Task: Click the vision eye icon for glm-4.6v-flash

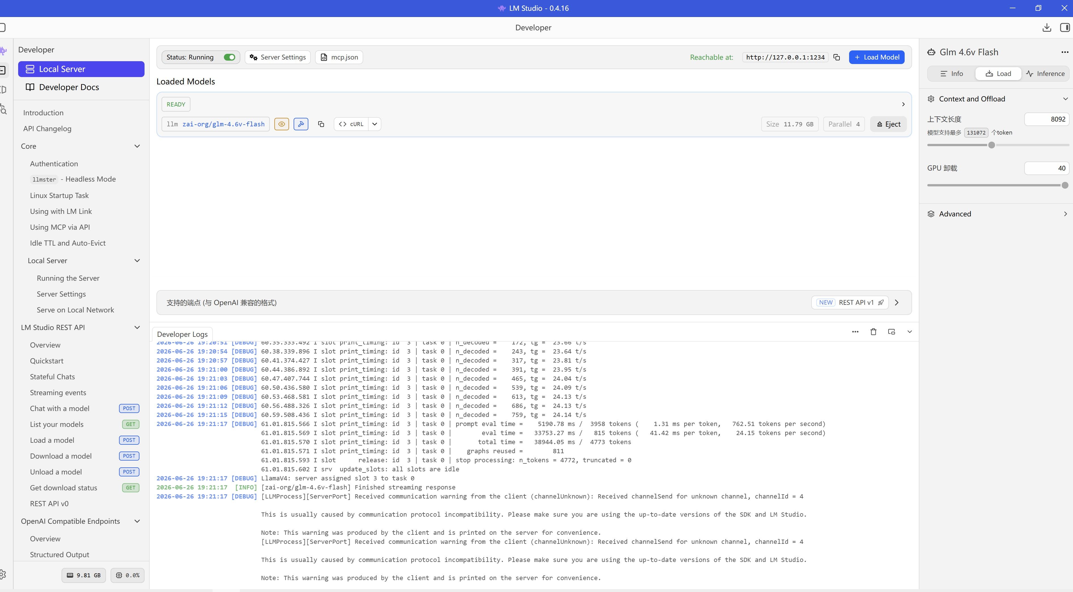Action: tap(282, 124)
